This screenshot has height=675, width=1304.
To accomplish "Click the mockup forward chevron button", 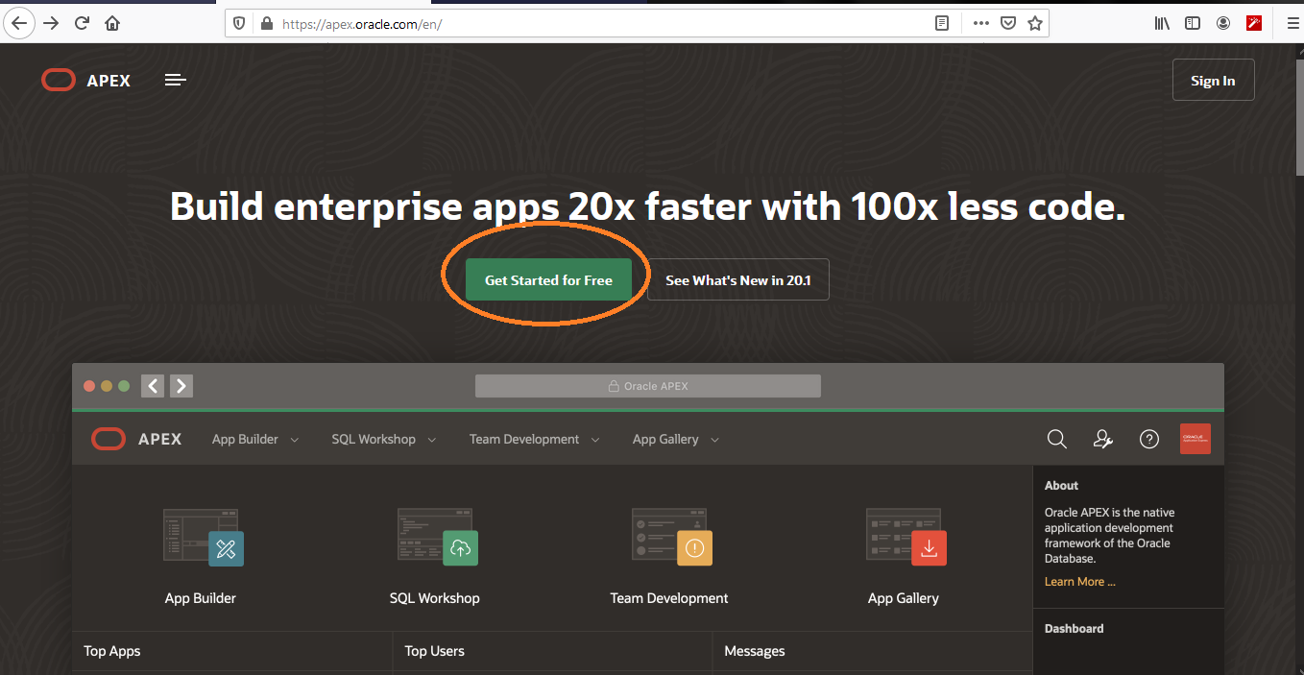I will click(181, 386).
